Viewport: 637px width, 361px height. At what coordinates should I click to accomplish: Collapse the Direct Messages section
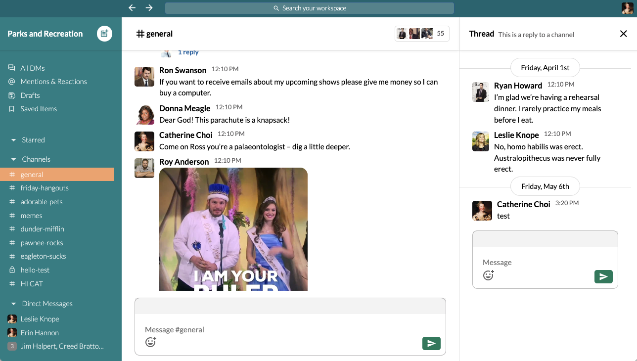click(14, 304)
